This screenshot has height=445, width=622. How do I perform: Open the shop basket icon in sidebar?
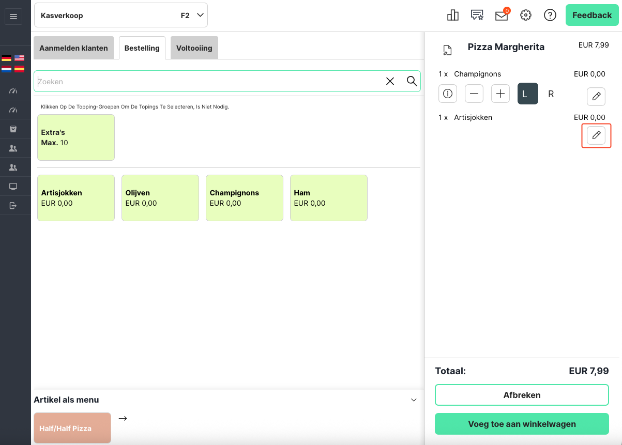[x=13, y=129]
